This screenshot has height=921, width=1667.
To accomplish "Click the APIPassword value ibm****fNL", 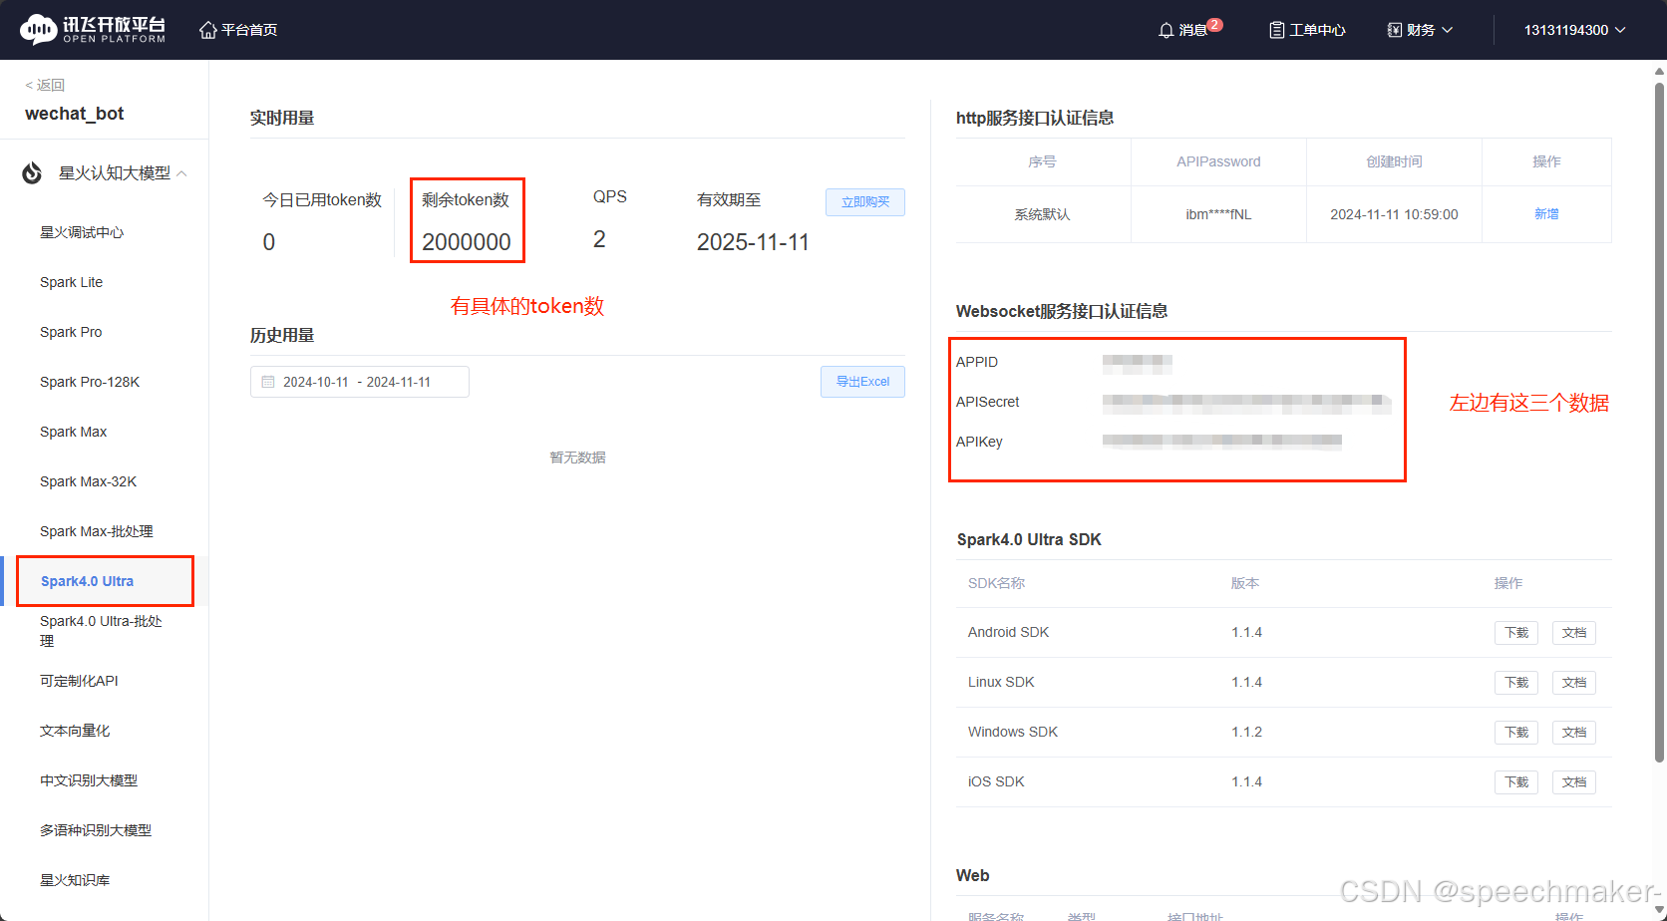I will 1218,214.
